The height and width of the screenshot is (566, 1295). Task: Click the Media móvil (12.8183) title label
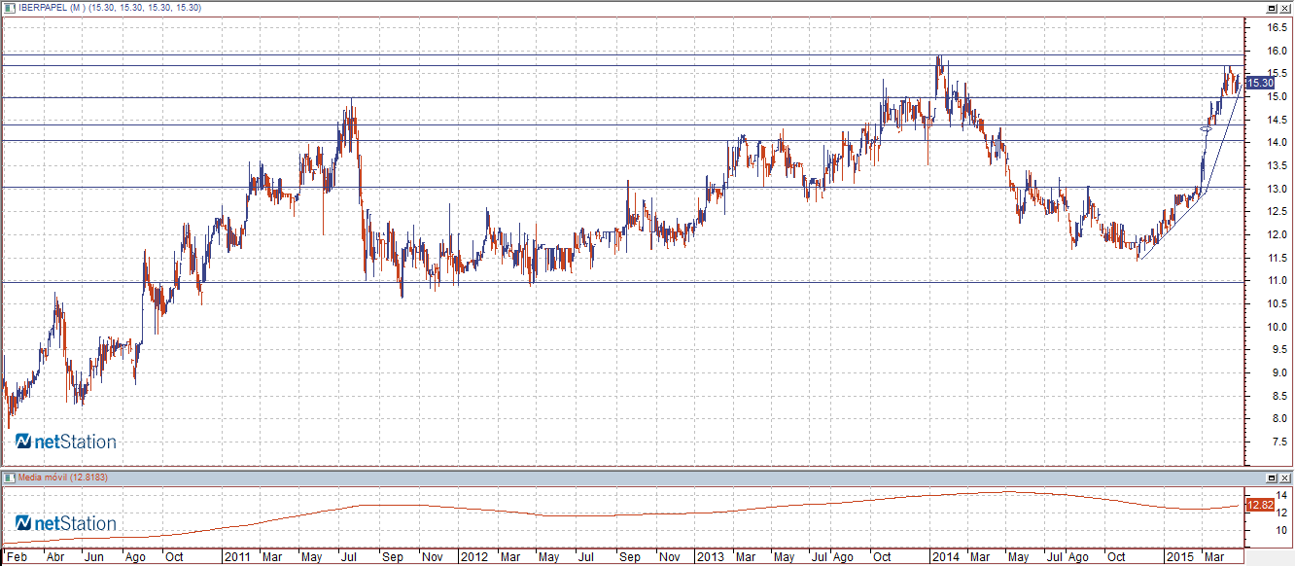coord(60,478)
